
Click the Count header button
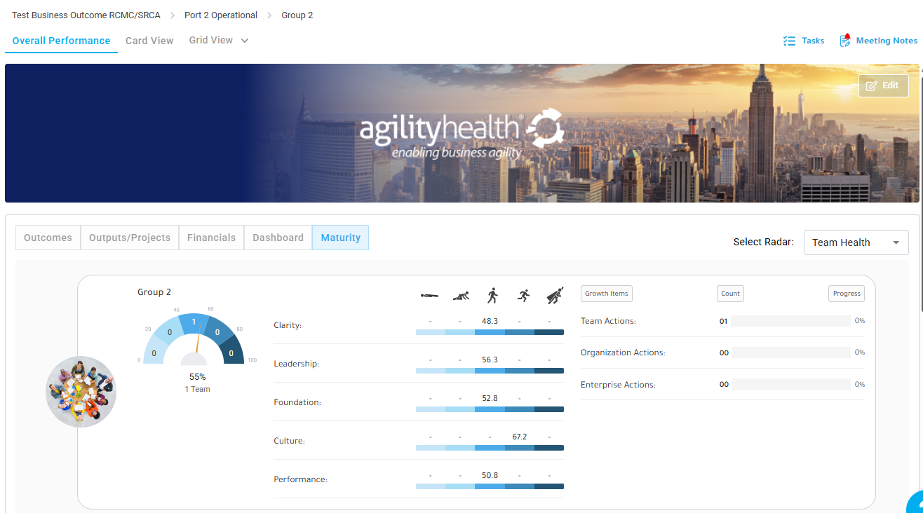tap(730, 294)
